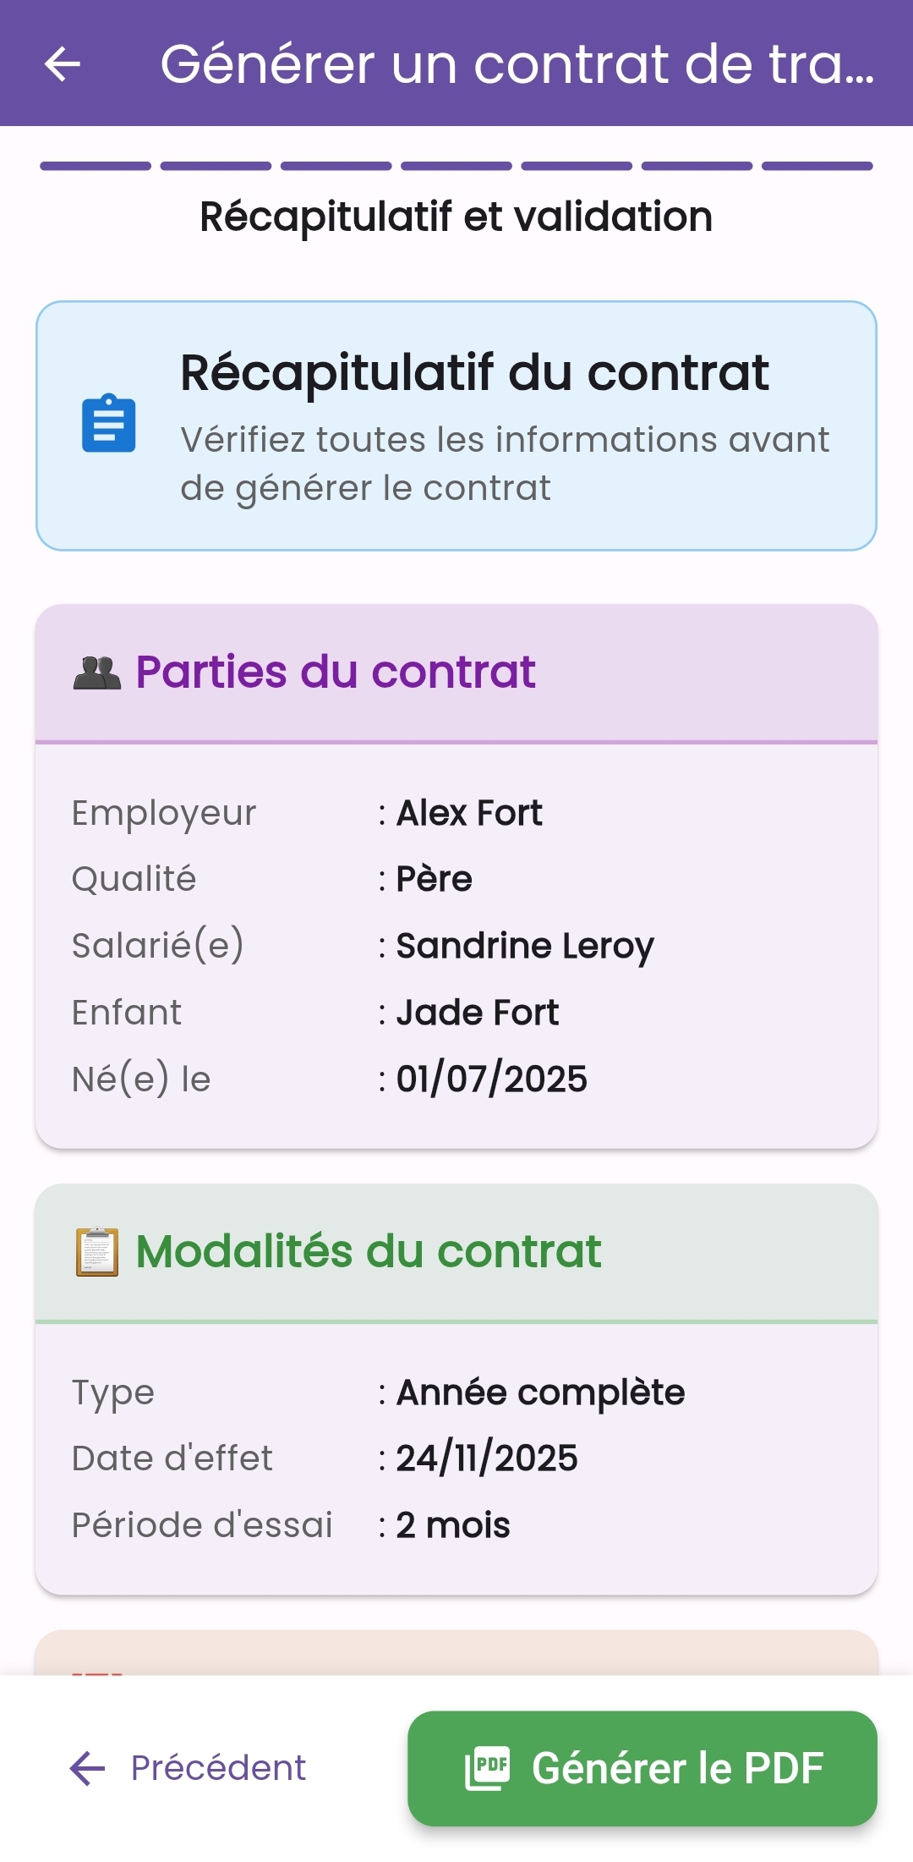
Task: Select the employer name "Alex Fort"
Action: [470, 813]
